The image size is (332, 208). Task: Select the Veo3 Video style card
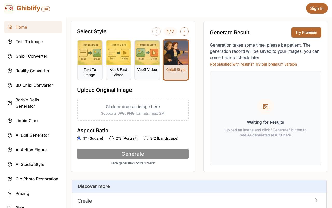pyautogui.click(x=147, y=60)
